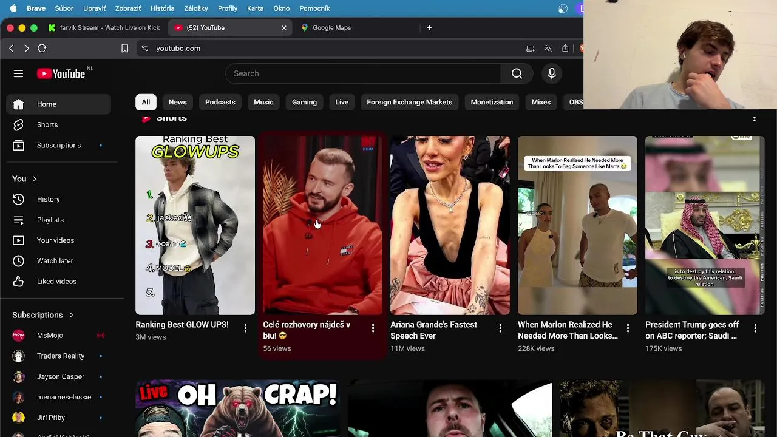Click the translate page icon

548,48
